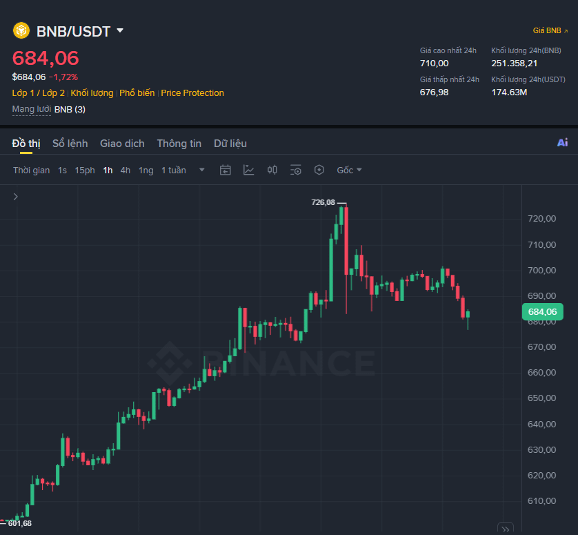Expand more time intervals dropdown arrow

201,170
